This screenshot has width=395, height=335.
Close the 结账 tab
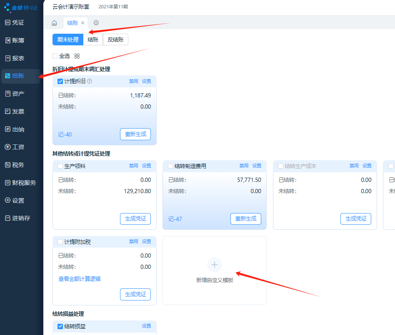[83, 23]
